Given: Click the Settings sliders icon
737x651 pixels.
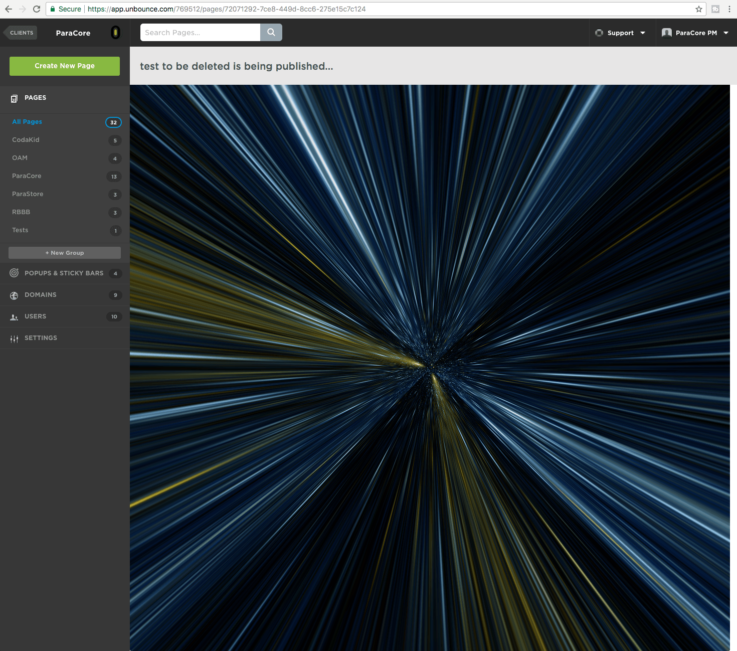Looking at the screenshot, I should pyautogui.click(x=14, y=339).
